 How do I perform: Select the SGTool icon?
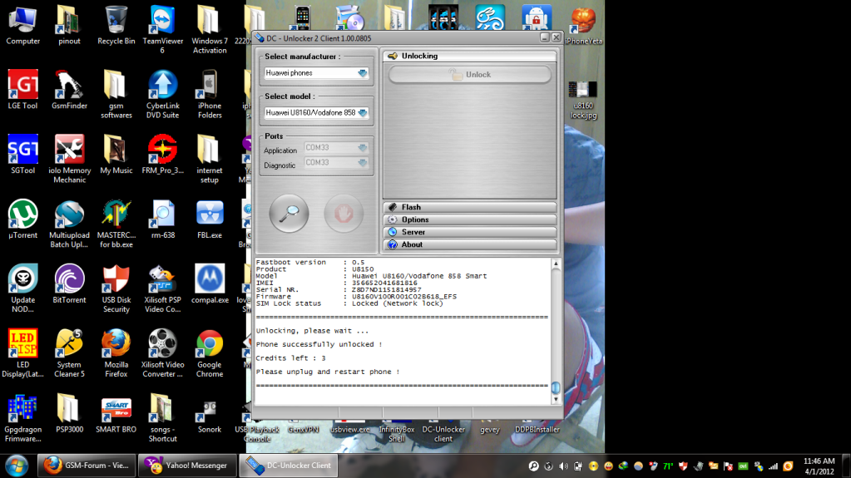[x=22, y=154]
